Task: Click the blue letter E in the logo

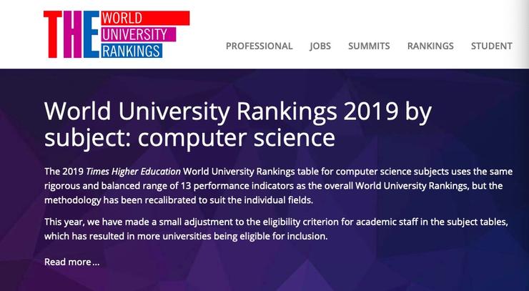Action: pyautogui.click(x=91, y=34)
